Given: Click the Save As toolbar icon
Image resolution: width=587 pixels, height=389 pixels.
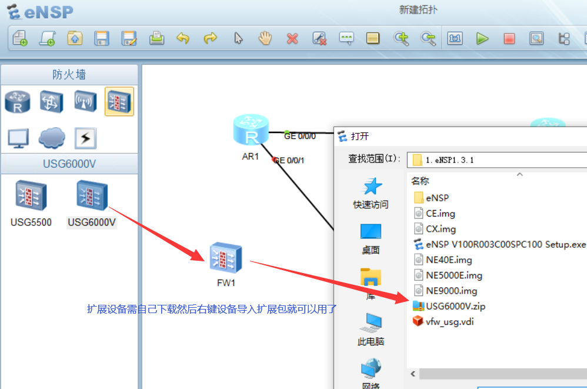Looking at the screenshot, I should pyautogui.click(x=129, y=38).
